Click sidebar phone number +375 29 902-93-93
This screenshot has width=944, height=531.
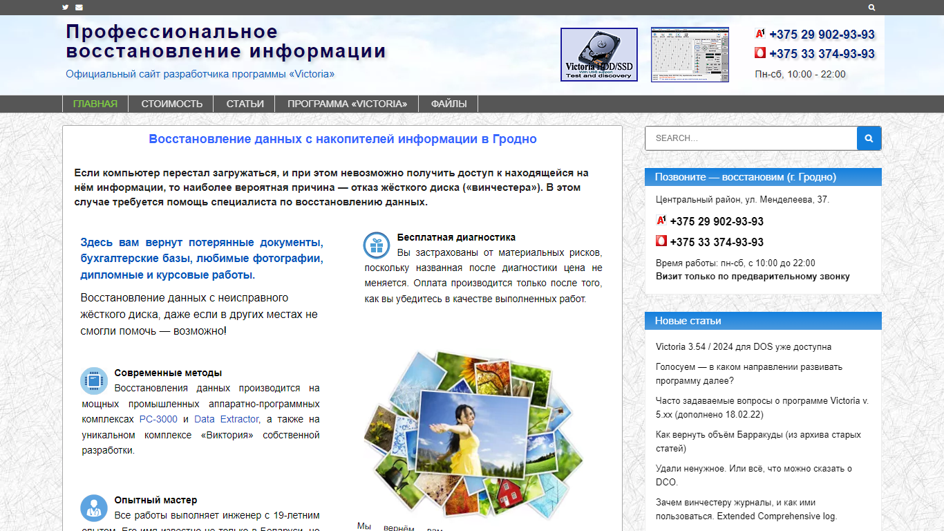[x=717, y=222]
